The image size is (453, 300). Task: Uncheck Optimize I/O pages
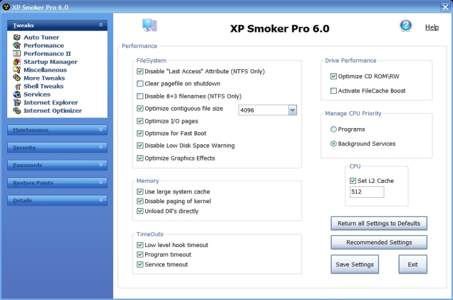pyautogui.click(x=140, y=121)
